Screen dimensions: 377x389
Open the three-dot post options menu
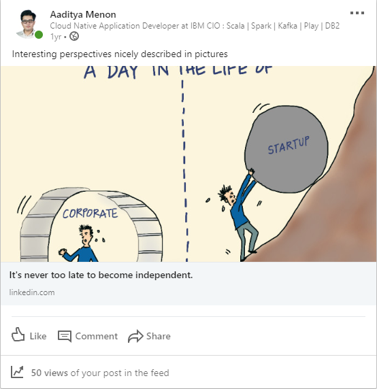pos(357,13)
